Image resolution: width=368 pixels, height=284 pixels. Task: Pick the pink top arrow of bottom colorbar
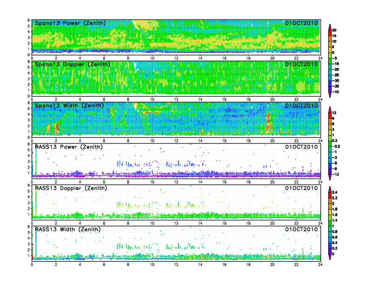coord(330,189)
